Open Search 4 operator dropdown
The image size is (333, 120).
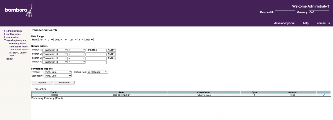tap(77, 62)
